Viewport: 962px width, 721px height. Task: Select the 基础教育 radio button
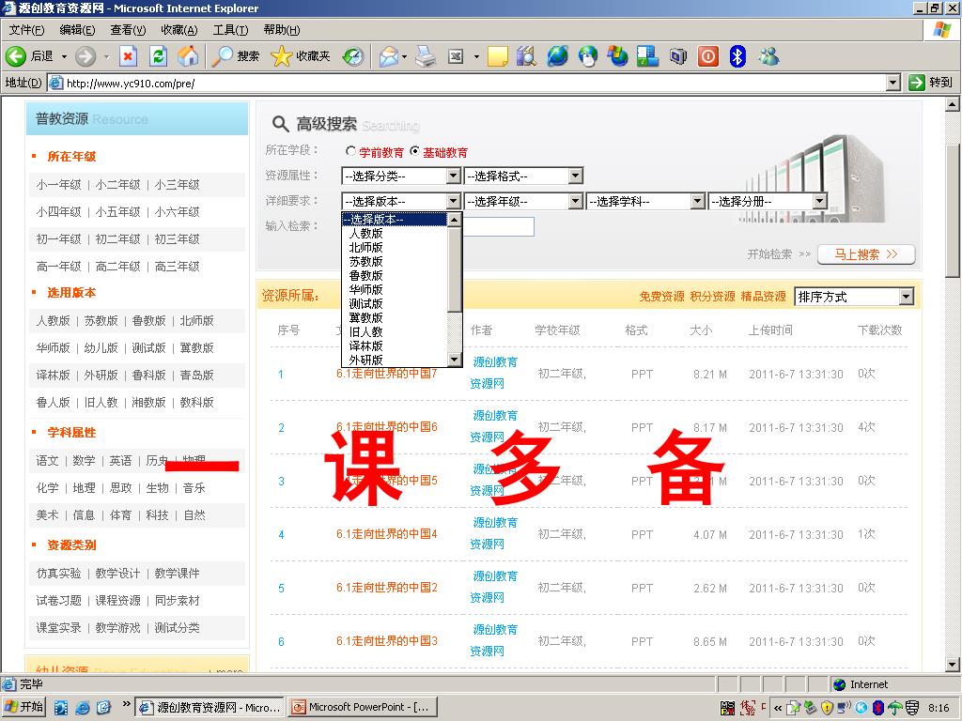coord(414,151)
